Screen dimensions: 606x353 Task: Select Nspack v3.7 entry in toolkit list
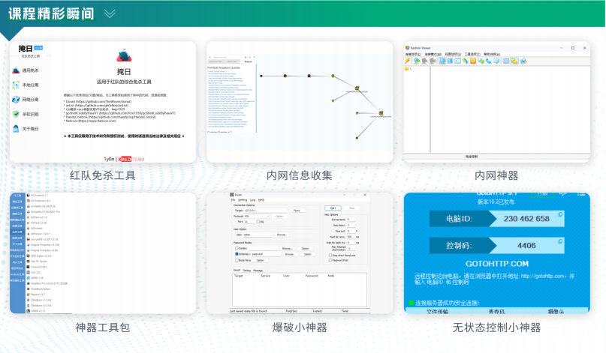tap(36, 295)
